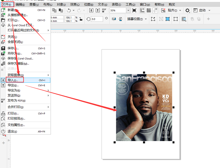Select 导入 (Import) from the File menu
The image size is (220, 168).
pos(13,80)
